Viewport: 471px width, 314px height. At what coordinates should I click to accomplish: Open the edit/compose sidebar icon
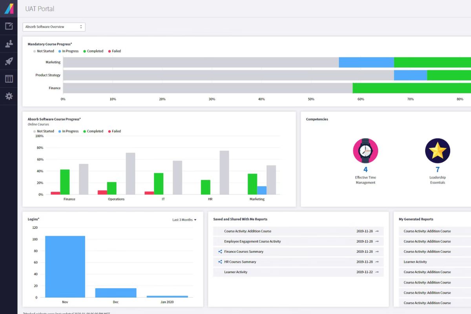coord(9,26)
